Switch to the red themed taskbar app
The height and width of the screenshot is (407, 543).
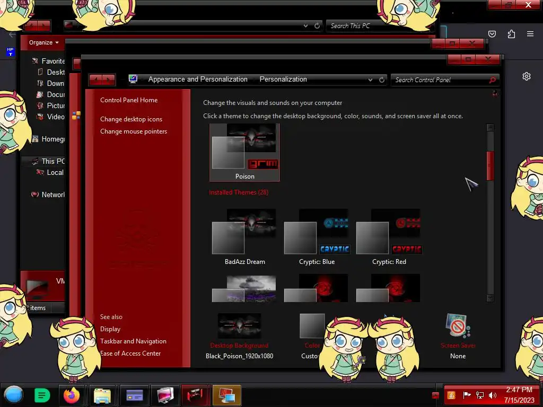196,395
